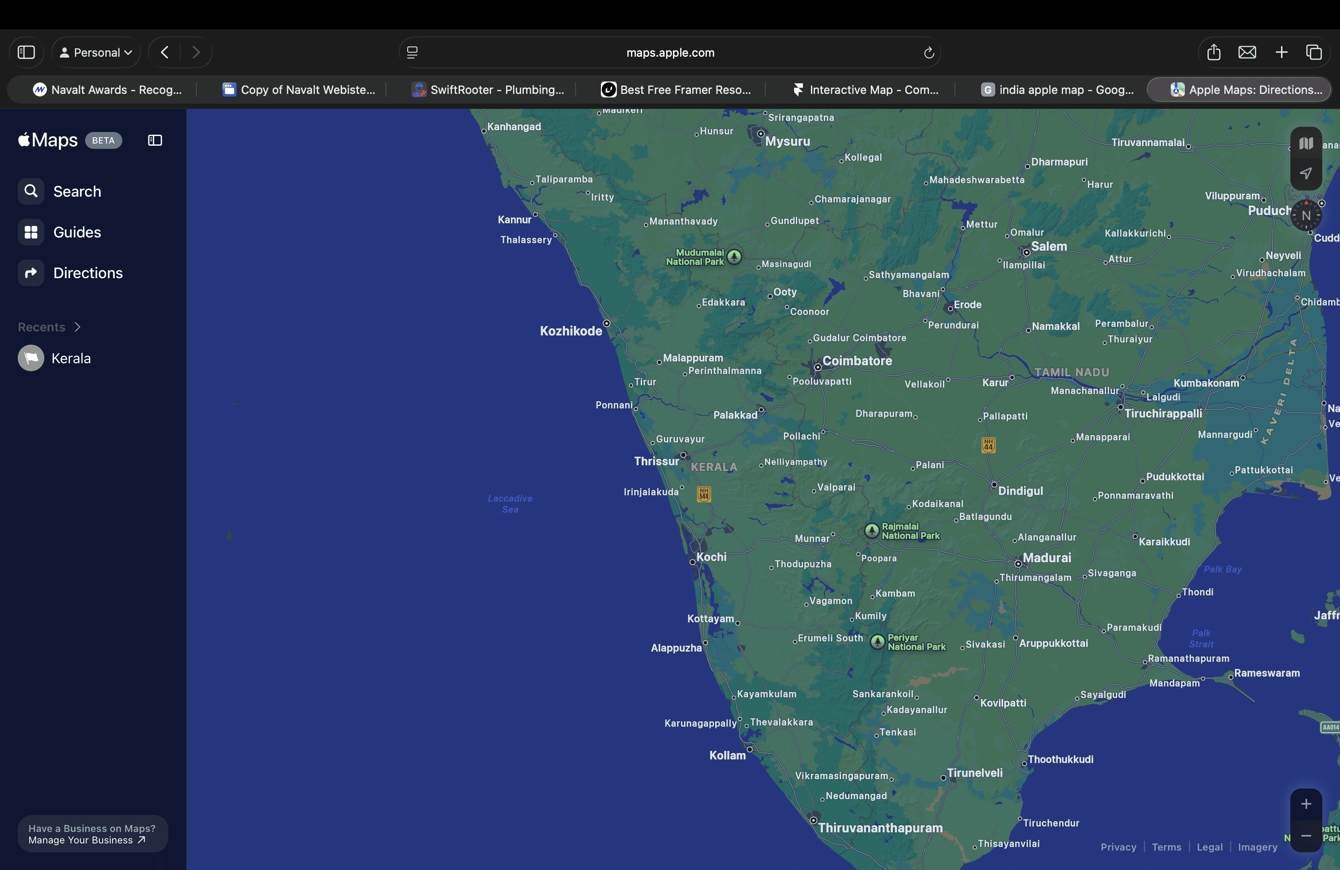Open Directions in the Maps sidebar
Image resolution: width=1340 pixels, height=870 pixels.
[87, 273]
